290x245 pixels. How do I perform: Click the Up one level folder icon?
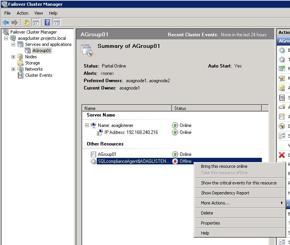(27, 23)
